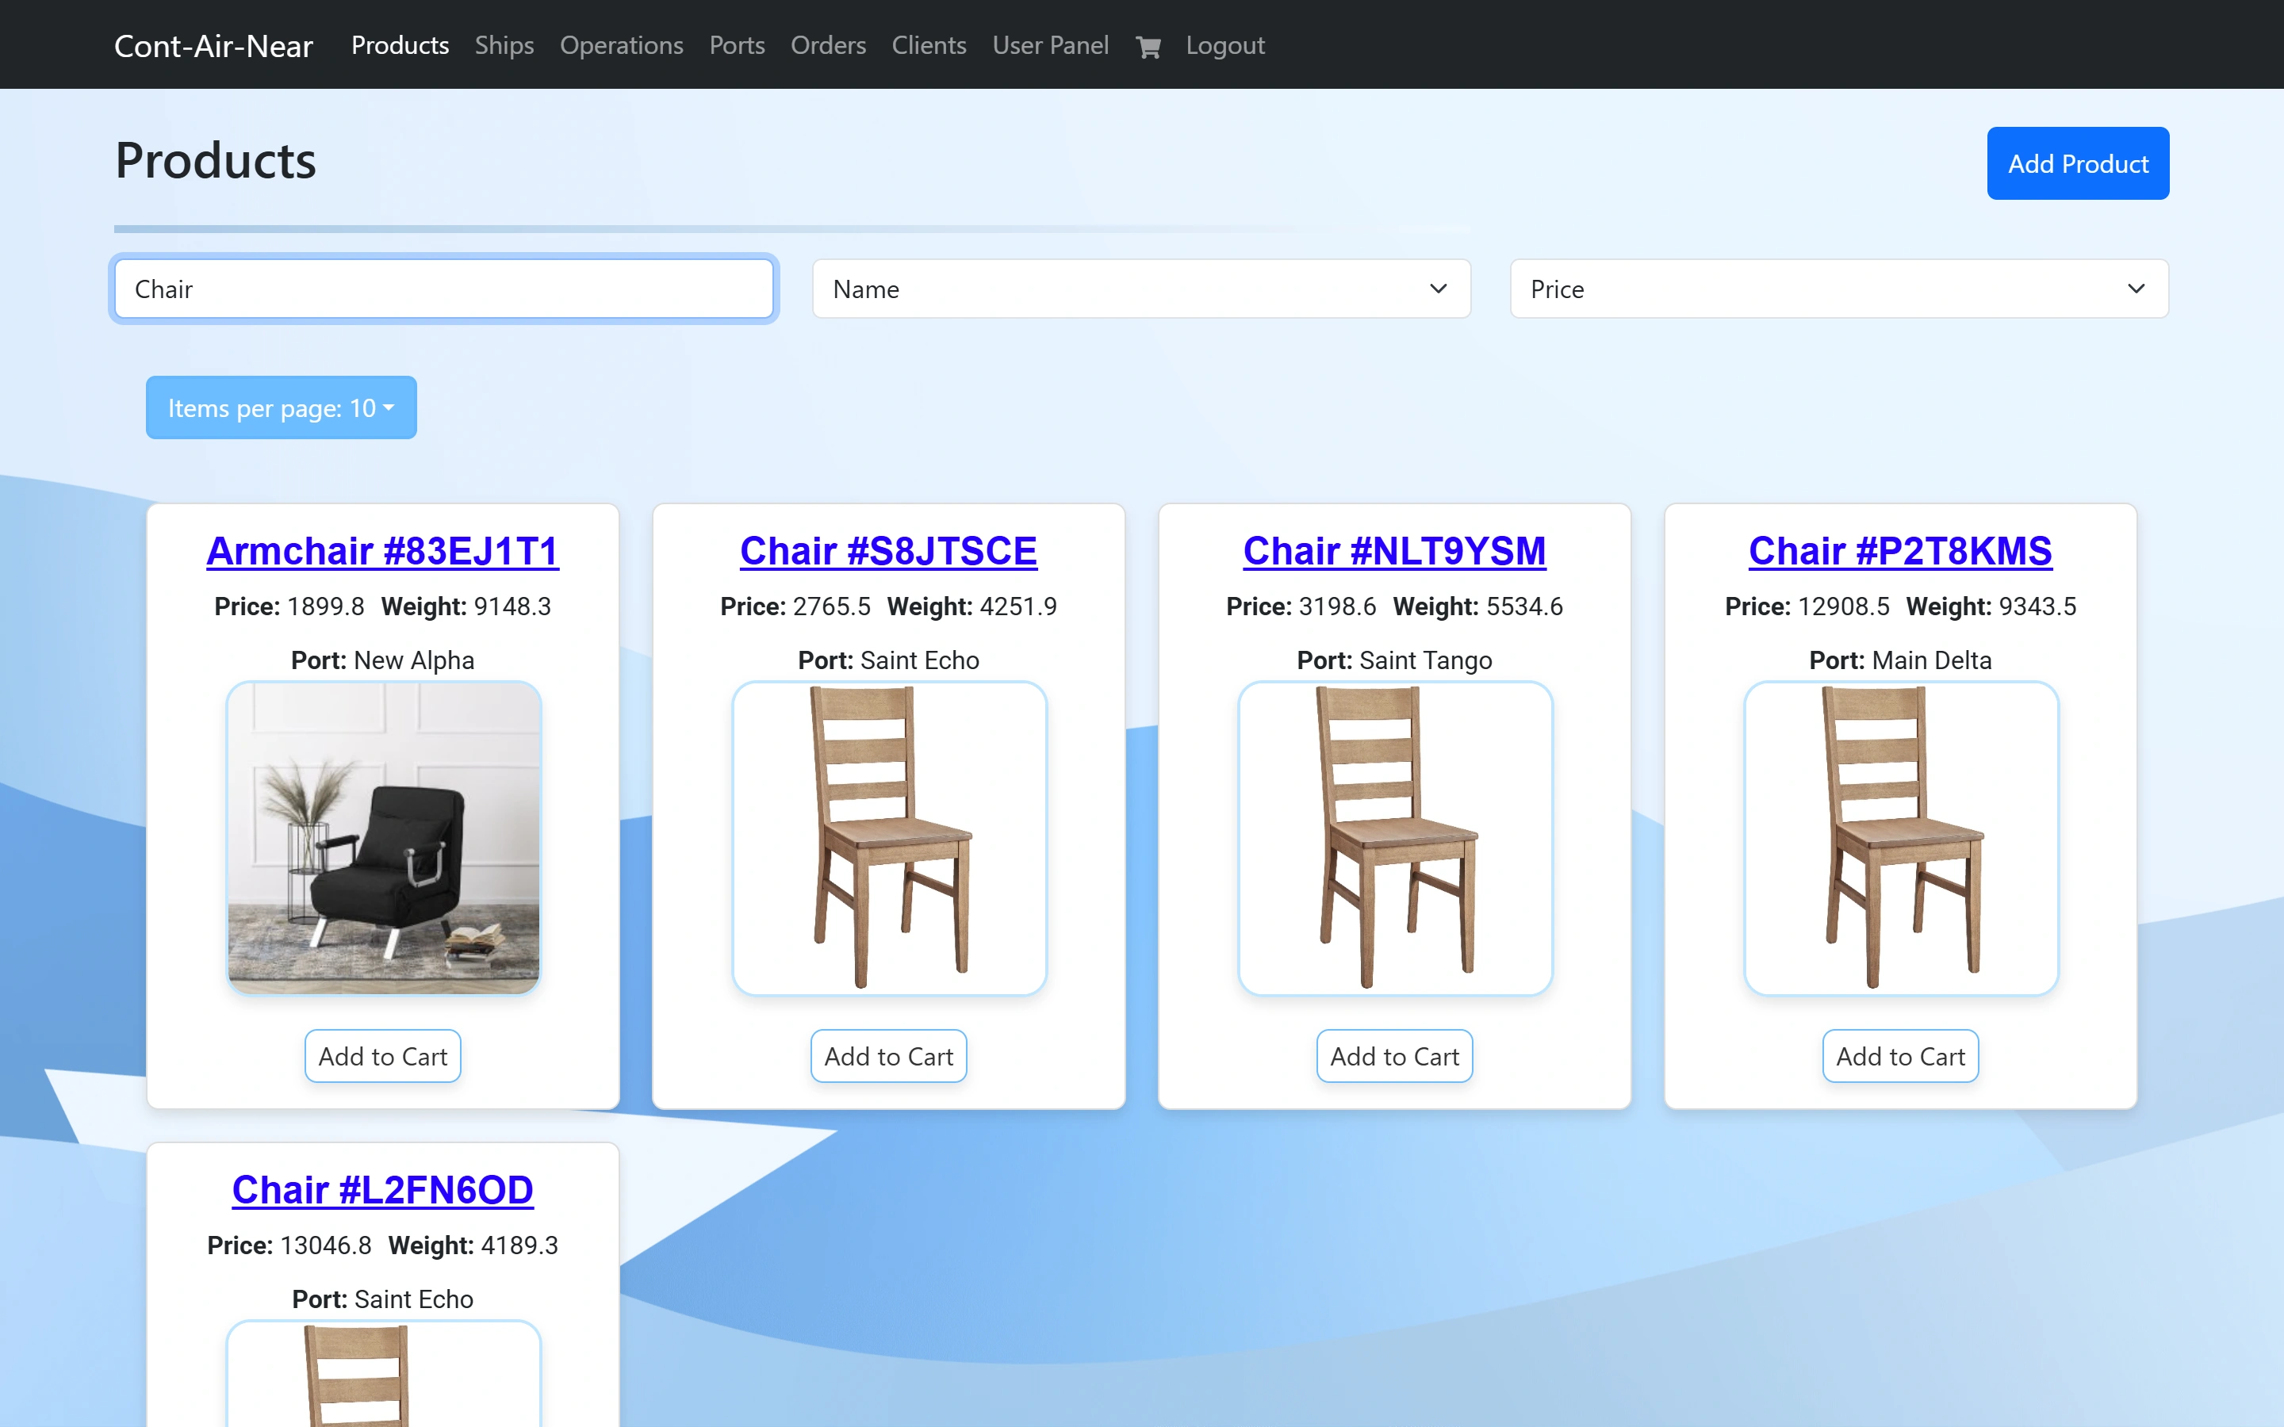The image size is (2284, 1427).
Task: Open Chair #L2FN6OD product link
Action: pos(382,1190)
